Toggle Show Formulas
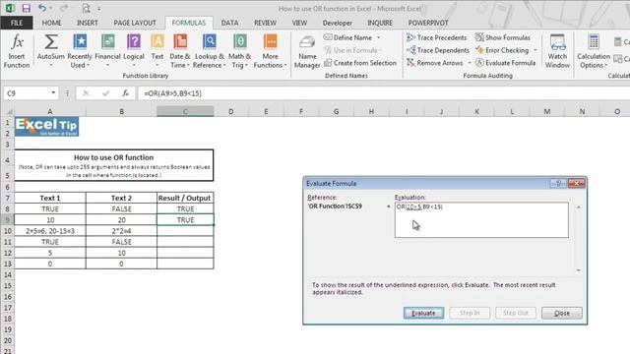The image size is (630, 354). pos(503,37)
